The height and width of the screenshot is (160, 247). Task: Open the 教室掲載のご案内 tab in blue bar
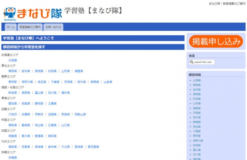tap(30, 27)
